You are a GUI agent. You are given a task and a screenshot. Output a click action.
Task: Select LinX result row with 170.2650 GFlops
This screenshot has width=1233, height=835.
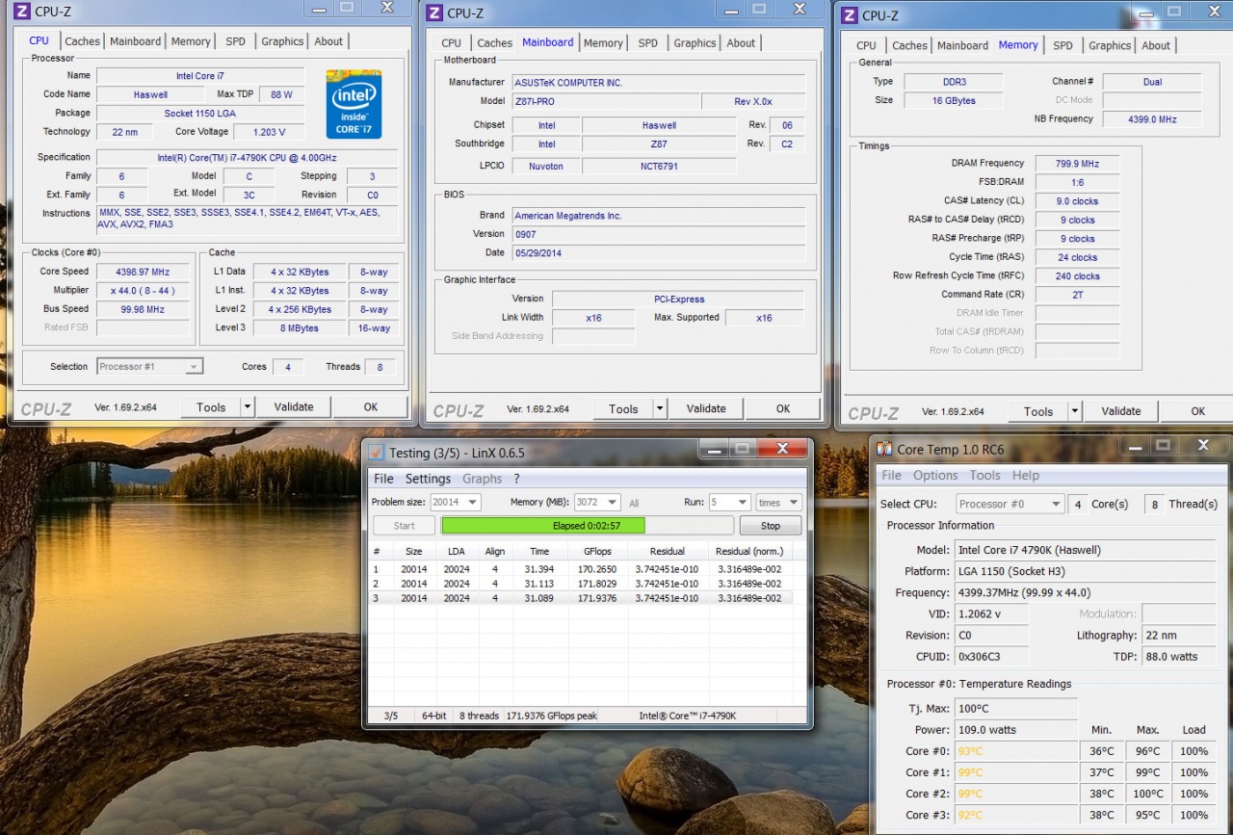(581, 569)
